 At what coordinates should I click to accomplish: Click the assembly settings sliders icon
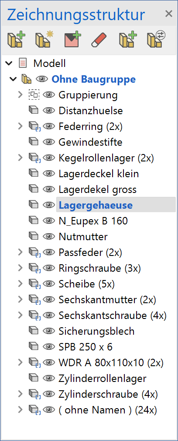point(156,39)
